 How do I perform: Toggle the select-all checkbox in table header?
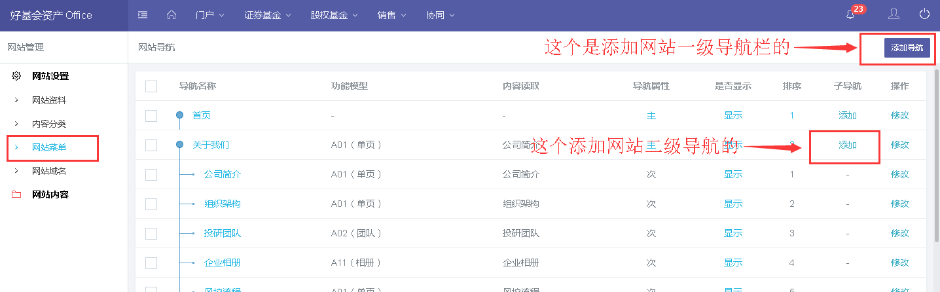(x=151, y=86)
